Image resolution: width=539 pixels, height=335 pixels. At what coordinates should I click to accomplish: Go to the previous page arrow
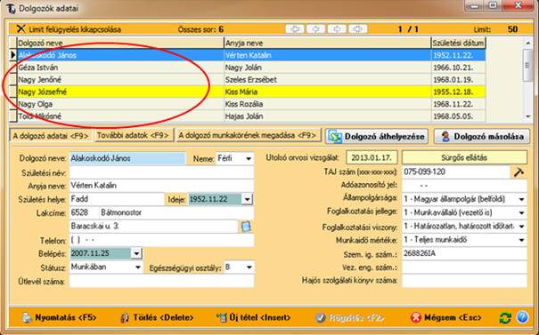click(x=315, y=29)
